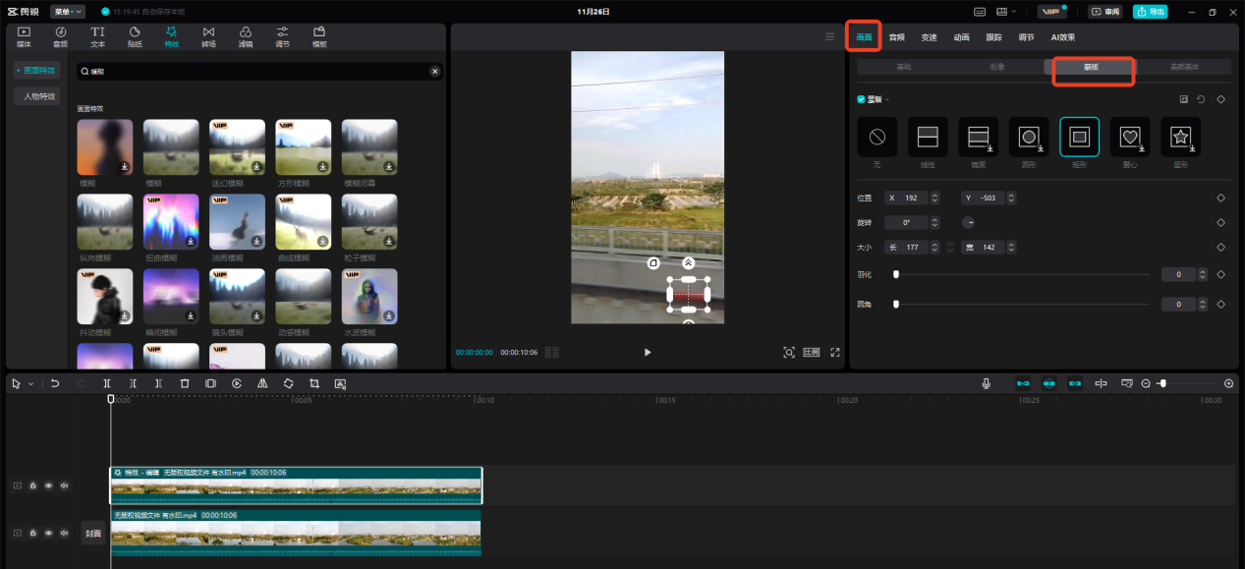The width and height of the screenshot is (1245, 569).
Task: Click the 导出 (Export) button
Action: (1151, 12)
